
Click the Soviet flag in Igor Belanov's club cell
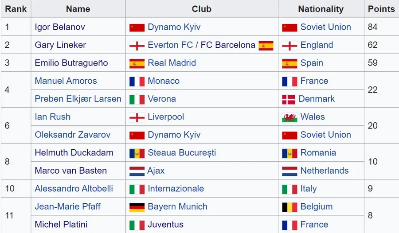tap(137, 27)
